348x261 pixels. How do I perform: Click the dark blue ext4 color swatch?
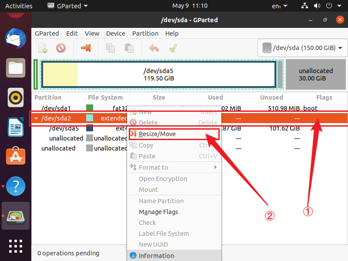tap(90, 128)
